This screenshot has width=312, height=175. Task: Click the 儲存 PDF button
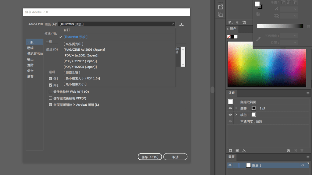pyautogui.click(x=150, y=157)
